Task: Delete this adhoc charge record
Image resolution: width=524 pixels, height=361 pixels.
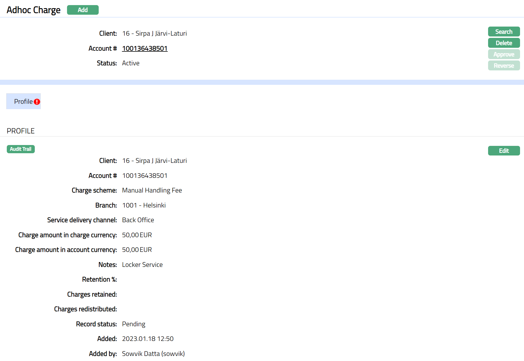Action: (x=504, y=43)
